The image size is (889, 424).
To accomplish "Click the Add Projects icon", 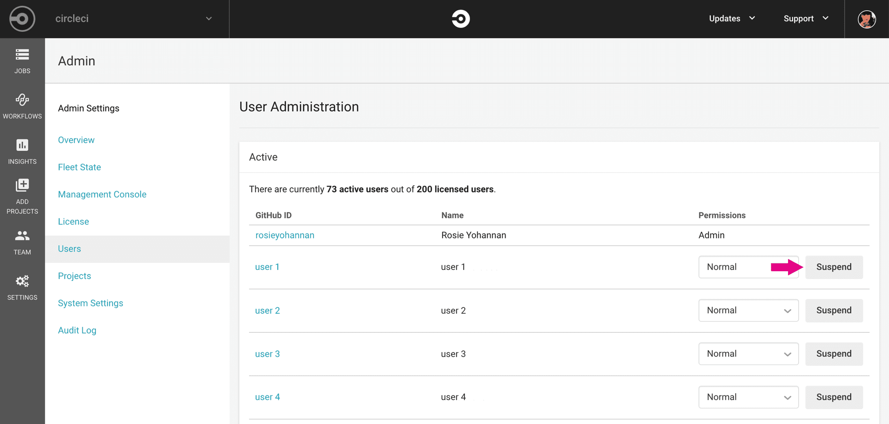I will coord(22,186).
